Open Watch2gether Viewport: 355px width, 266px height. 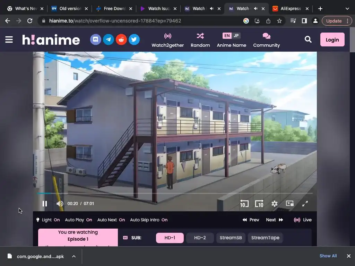[x=167, y=40]
